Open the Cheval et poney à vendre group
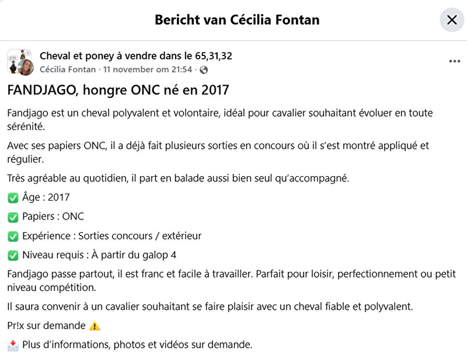Screen dimensions: 467x354 136,56
